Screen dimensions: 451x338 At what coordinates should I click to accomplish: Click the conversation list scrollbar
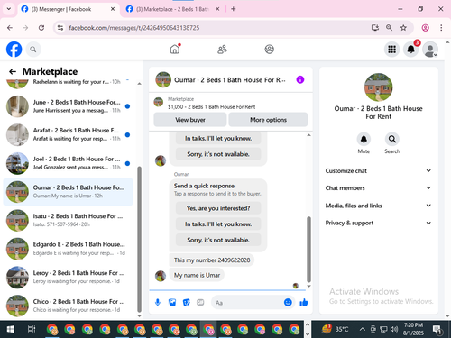tap(139, 239)
